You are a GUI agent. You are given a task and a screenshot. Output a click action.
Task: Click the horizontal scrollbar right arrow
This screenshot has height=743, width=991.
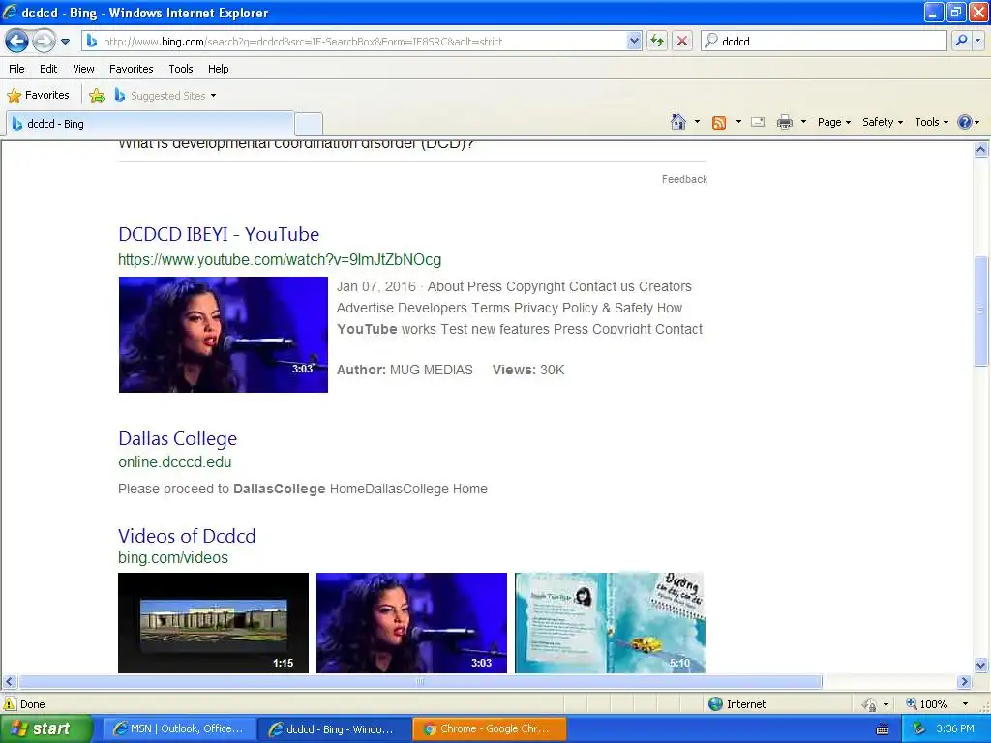(x=965, y=682)
